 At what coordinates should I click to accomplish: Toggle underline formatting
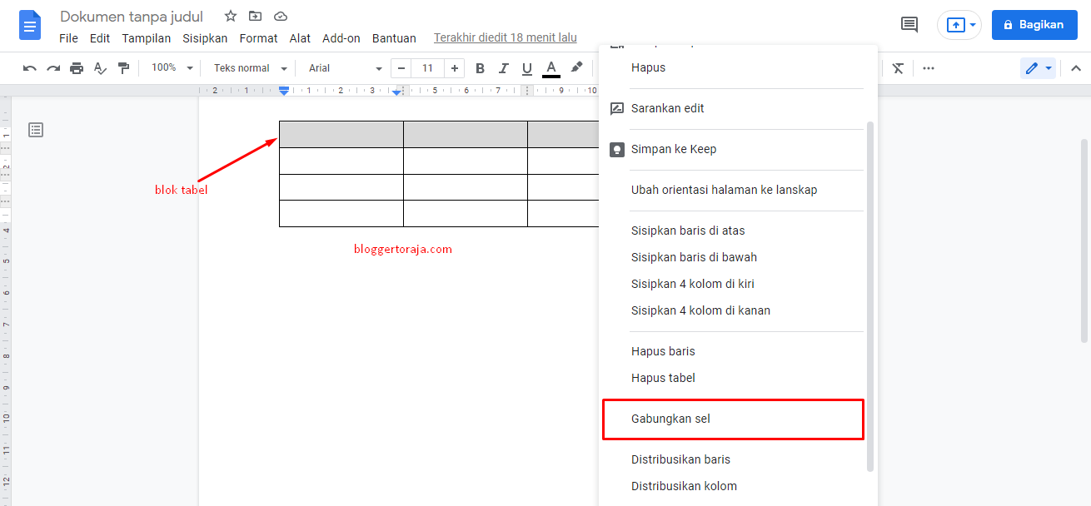coord(526,68)
